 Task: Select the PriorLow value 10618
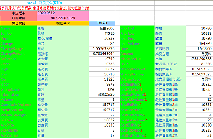[x=199, y=34]
